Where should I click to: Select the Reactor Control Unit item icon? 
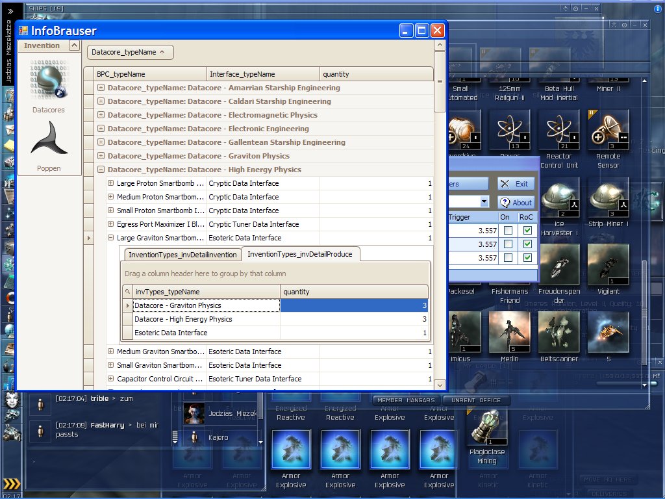click(559, 129)
